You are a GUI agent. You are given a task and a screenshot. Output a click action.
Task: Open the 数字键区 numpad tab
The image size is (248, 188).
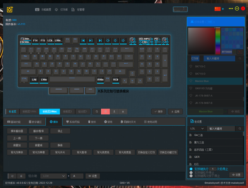(x=35, y=122)
